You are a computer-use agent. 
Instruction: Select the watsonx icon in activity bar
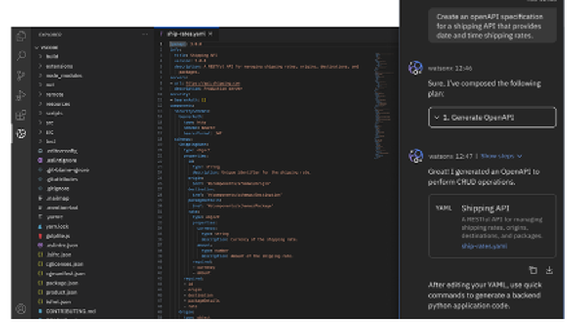pos(21,134)
